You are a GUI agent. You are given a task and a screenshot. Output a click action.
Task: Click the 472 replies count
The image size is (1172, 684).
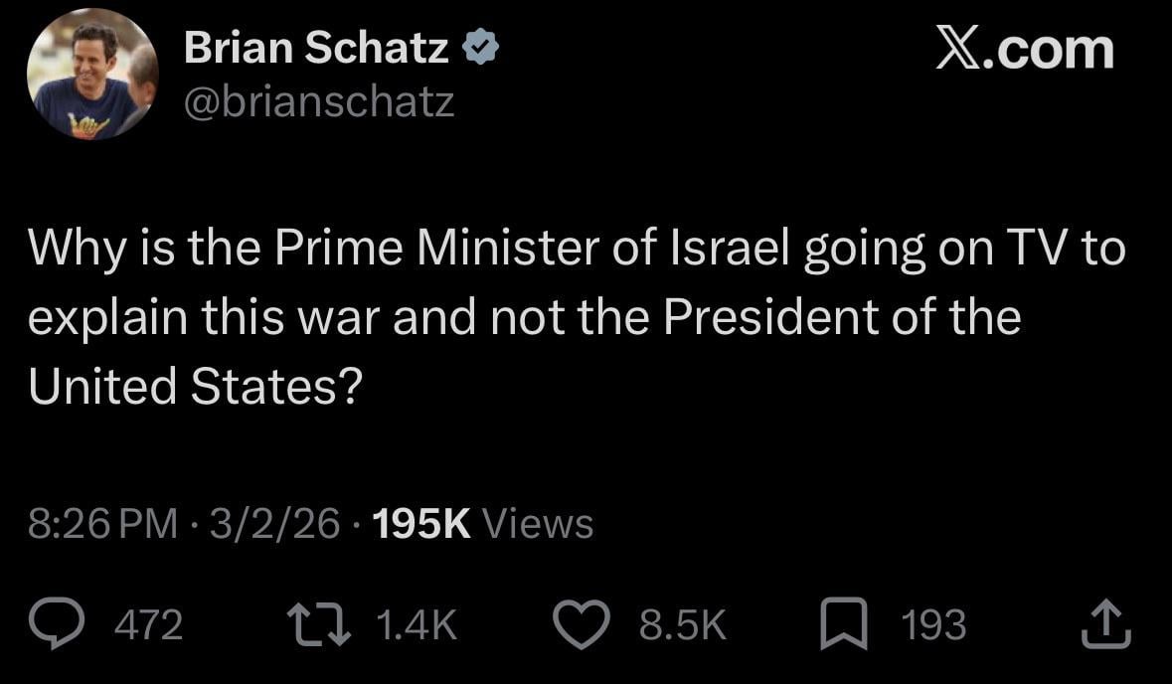tap(148, 625)
